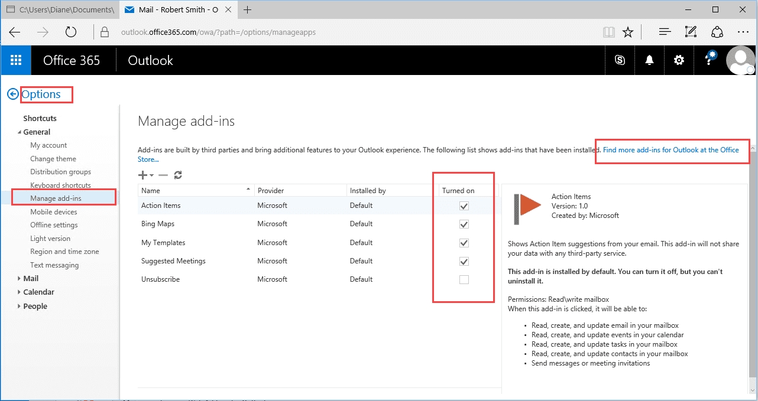Image resolution: width=758 pixels, height=401 pixels.
Task: Open the notifications bell
Action: pos(649,60)
